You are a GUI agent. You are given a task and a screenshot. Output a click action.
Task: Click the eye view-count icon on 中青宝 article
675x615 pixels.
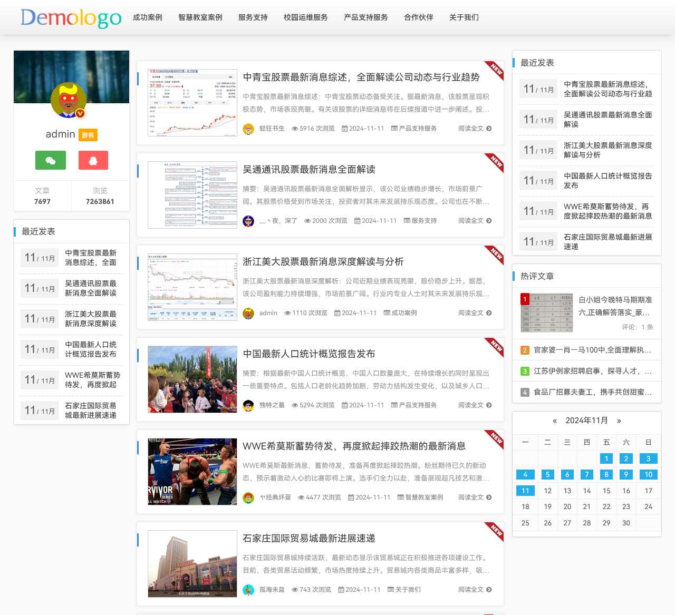[x=295, y=128]
